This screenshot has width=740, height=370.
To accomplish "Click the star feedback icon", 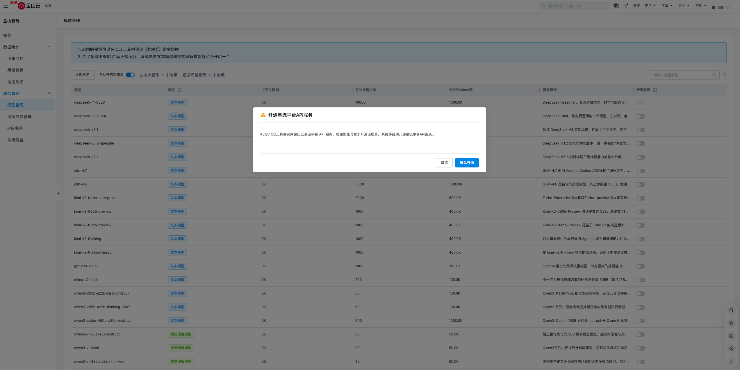I will click(731, 323).
